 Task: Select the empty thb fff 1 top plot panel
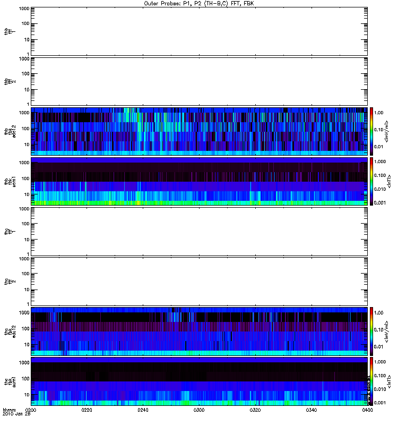[200, 31]
